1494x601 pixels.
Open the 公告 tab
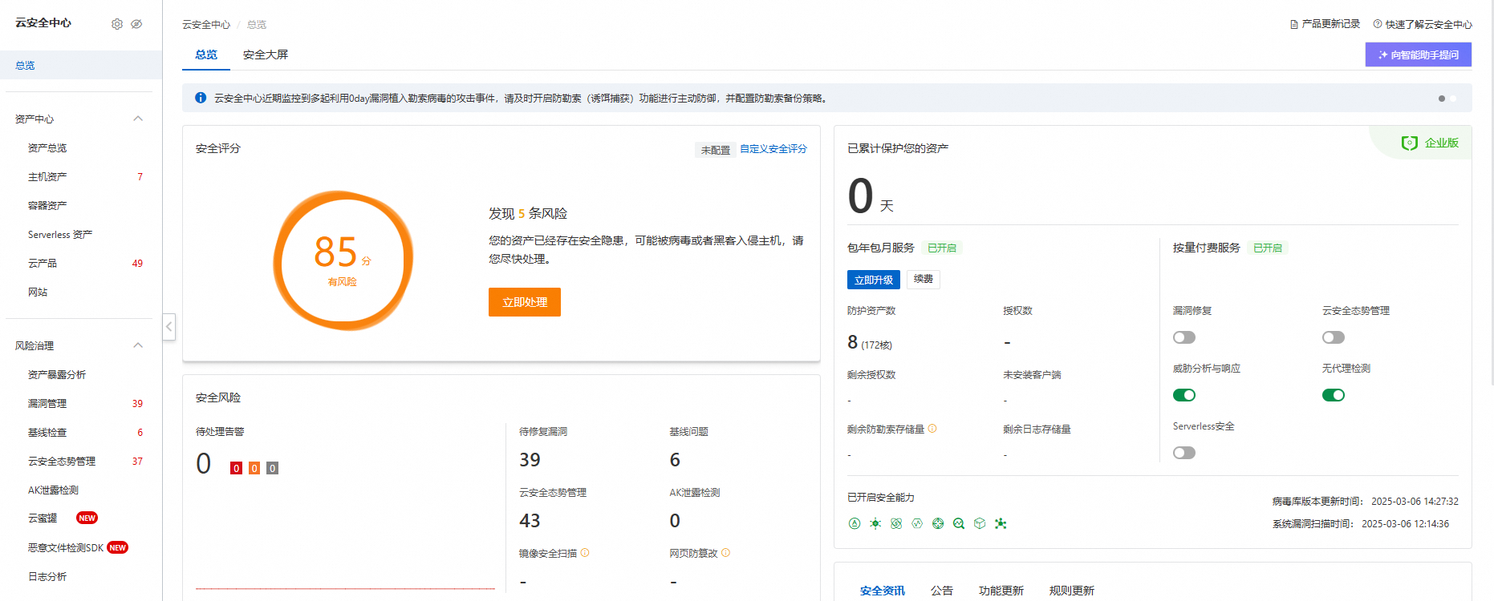pos(942,591)
